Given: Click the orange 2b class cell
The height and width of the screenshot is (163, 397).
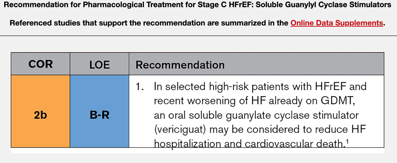Looking at the screenshot, I should [41, 115].
